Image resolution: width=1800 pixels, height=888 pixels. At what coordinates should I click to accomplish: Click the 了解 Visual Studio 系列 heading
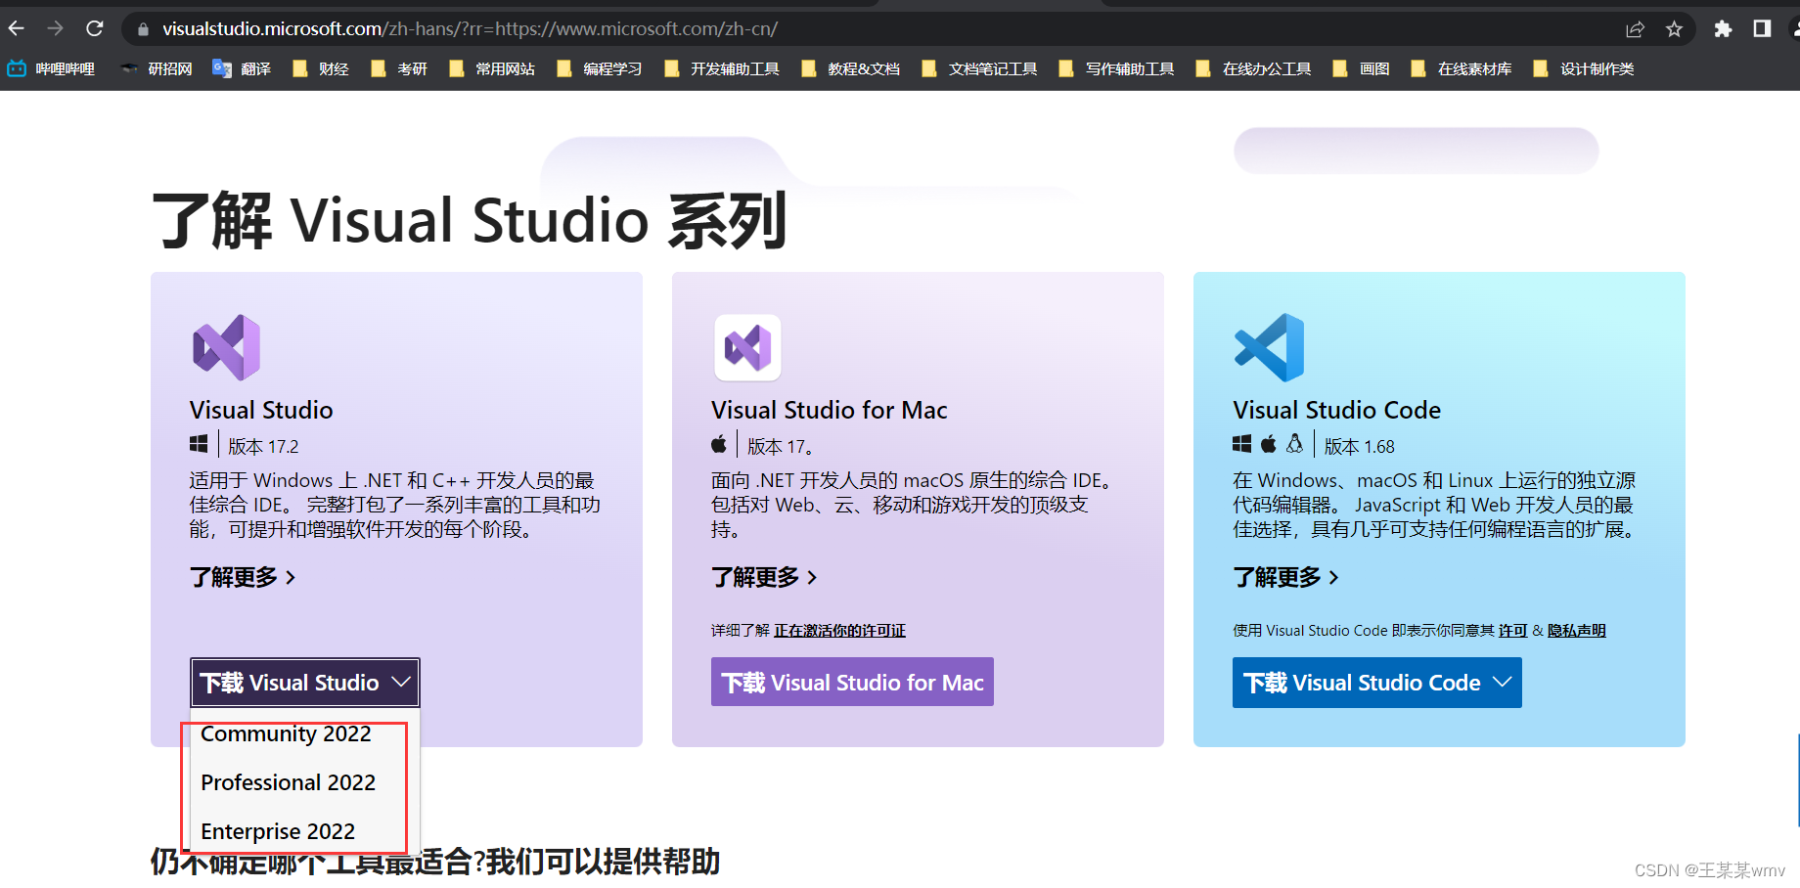(470, 220)
